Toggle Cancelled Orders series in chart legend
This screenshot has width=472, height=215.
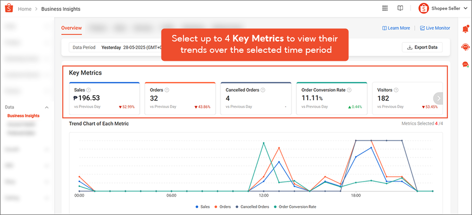click(252, 207)
